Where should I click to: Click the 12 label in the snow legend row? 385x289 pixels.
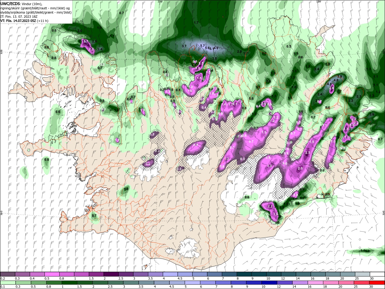click(283, 279)
